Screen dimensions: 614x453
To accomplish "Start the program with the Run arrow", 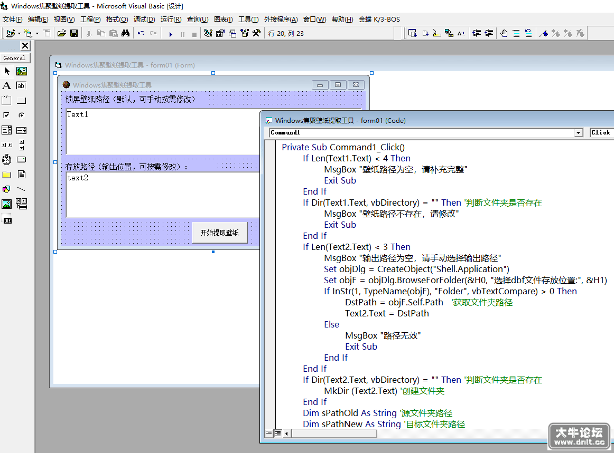I will click(x=171, y=34).
